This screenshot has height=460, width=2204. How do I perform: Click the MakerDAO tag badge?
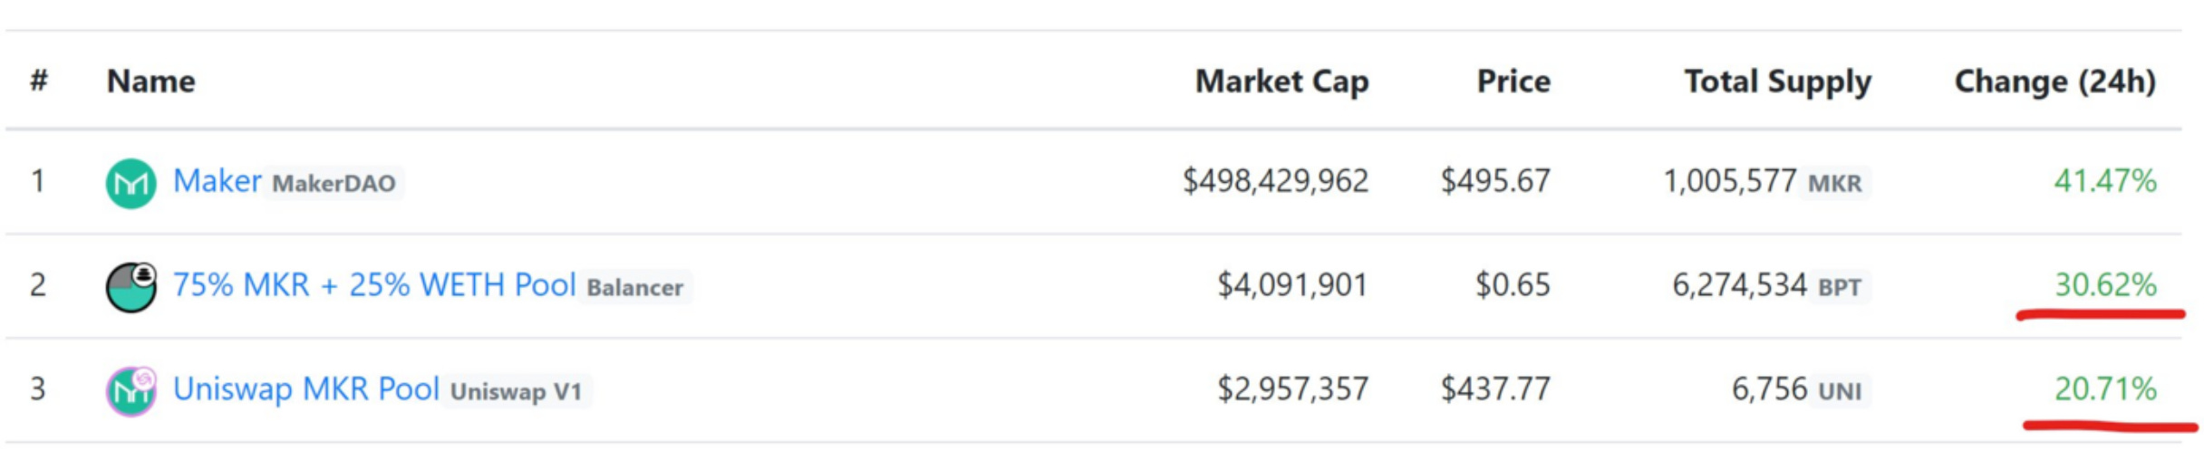click(x=333, y=184)
